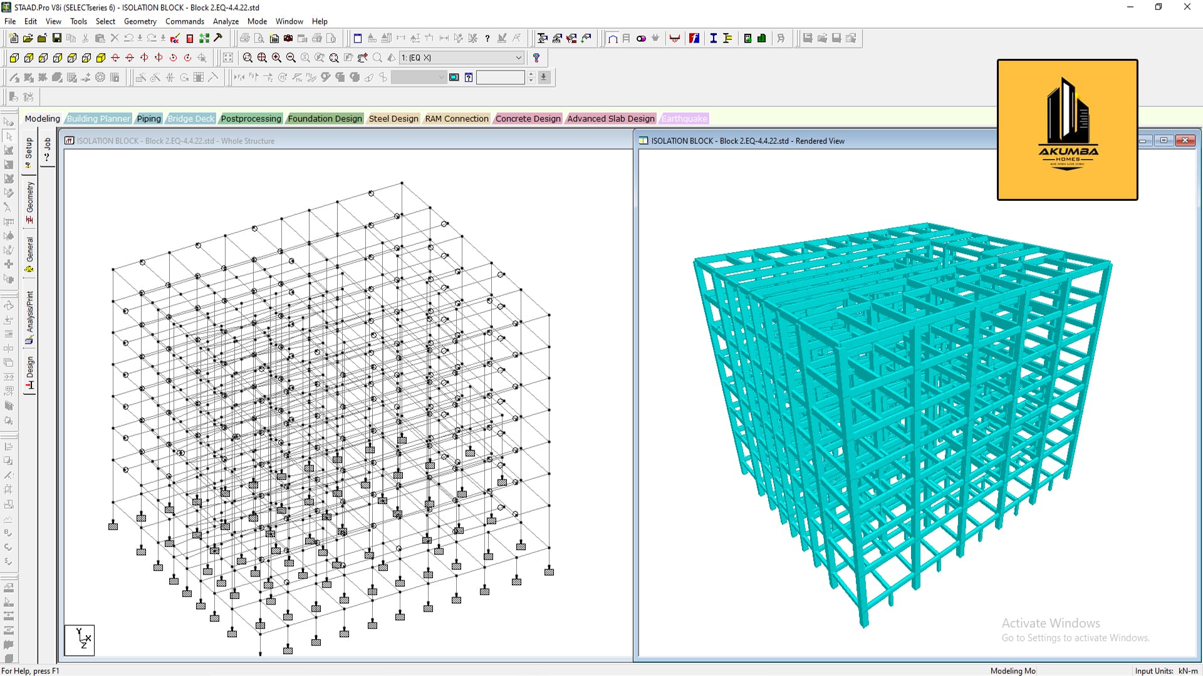Open the Setup vertical page tab
1203x676 pixels.
coord(29,153)
